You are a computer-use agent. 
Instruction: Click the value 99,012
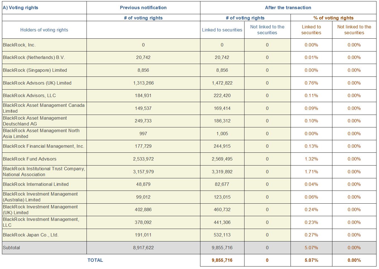tap(143, 197)
